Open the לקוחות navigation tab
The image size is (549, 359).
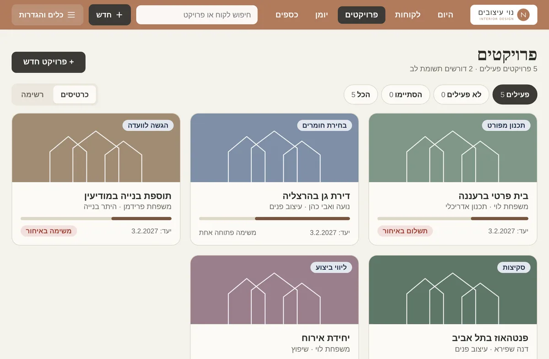click(409, 15)
